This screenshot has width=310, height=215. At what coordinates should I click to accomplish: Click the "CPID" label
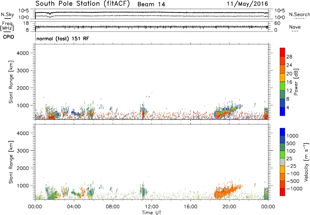point(9,37)
